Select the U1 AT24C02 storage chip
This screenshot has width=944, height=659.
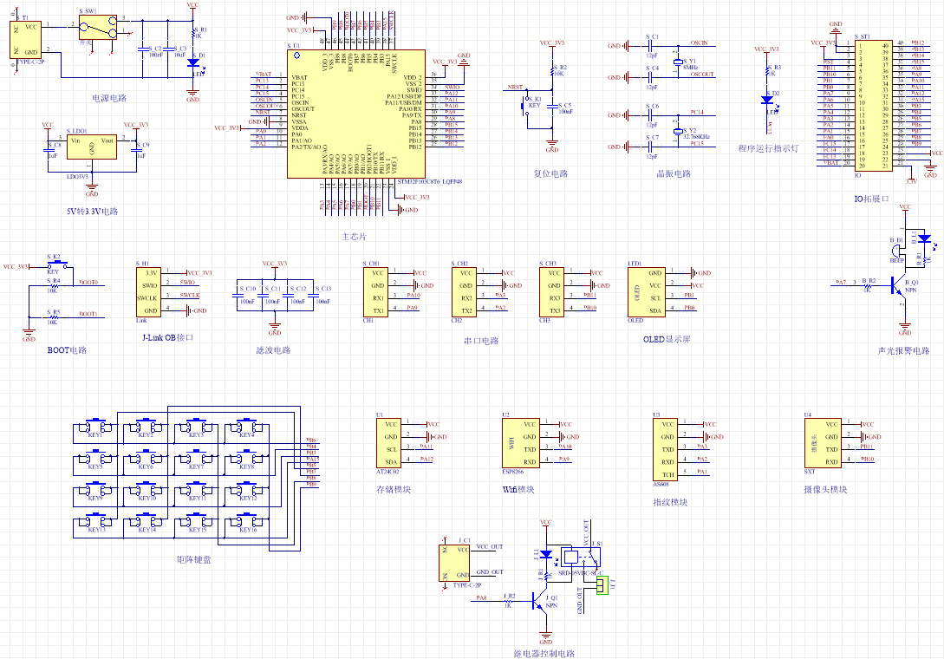pyautogui.click(x=388, y=443)
